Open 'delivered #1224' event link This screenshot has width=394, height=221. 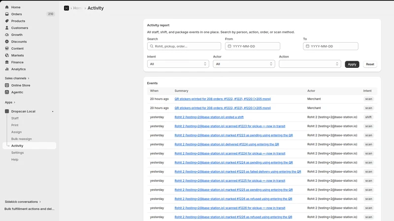tap(227, 144)
